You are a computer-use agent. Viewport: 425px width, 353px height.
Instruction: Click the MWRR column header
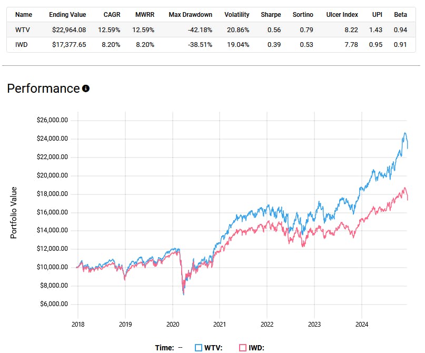[x=144, y=15]
